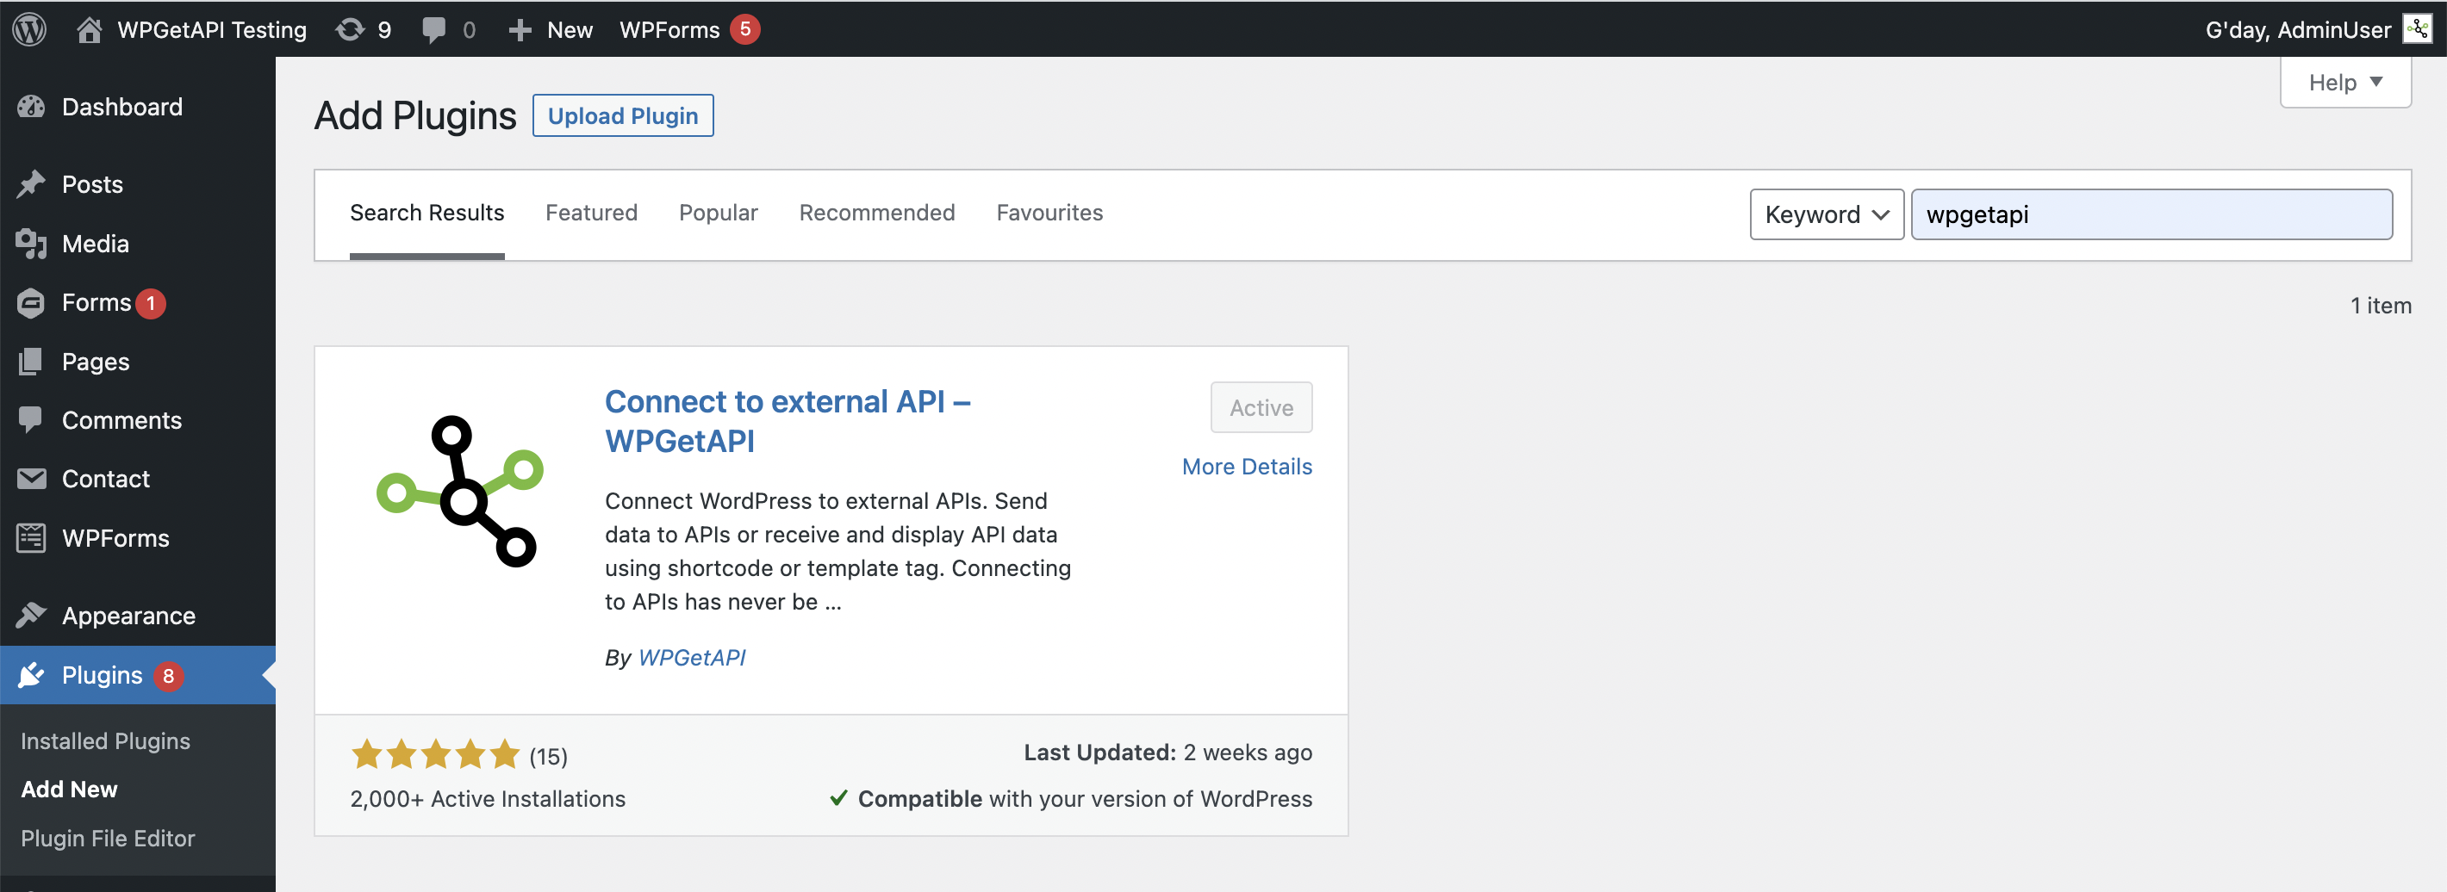Open the New content menu in admin bar
2447x892 pixels.
point(551,29)
